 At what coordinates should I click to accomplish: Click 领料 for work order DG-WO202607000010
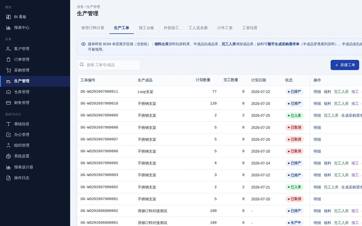(x=327, y=103)
